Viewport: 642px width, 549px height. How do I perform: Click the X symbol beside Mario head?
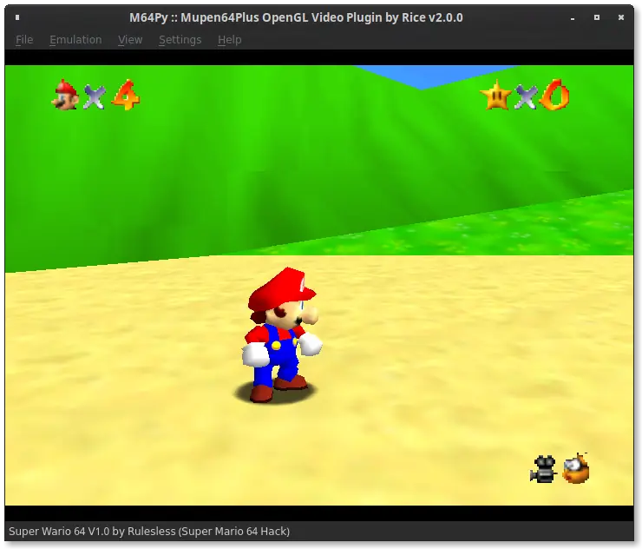[95, 97]
